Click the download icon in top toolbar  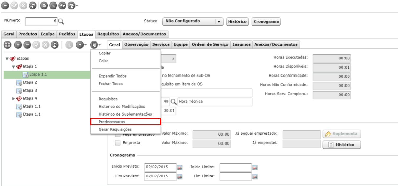[53, 6]
